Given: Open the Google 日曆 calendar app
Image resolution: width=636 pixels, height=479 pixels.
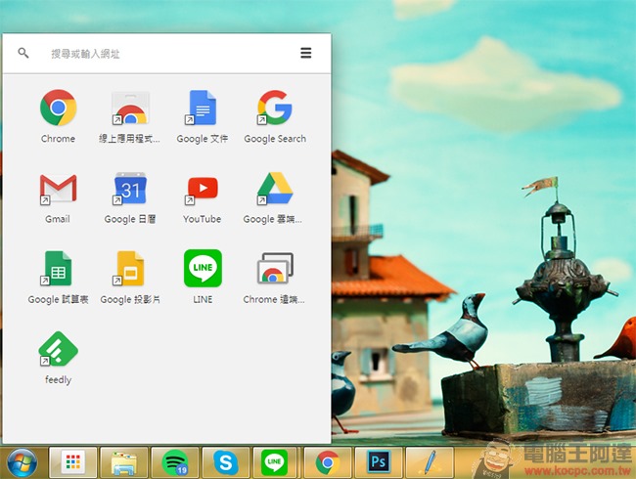Looking at the screenshot, I should [x=130, y=189].
